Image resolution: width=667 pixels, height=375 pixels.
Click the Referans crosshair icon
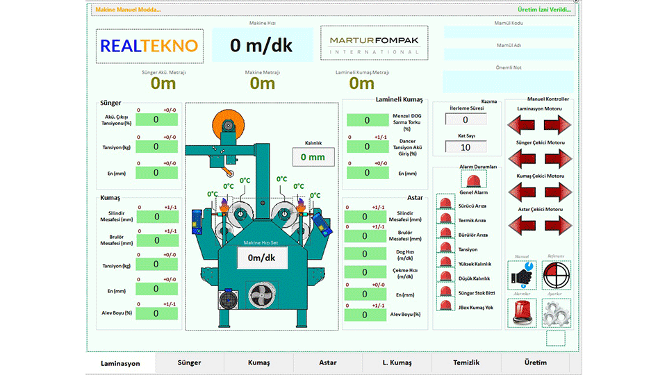point(557,275)
